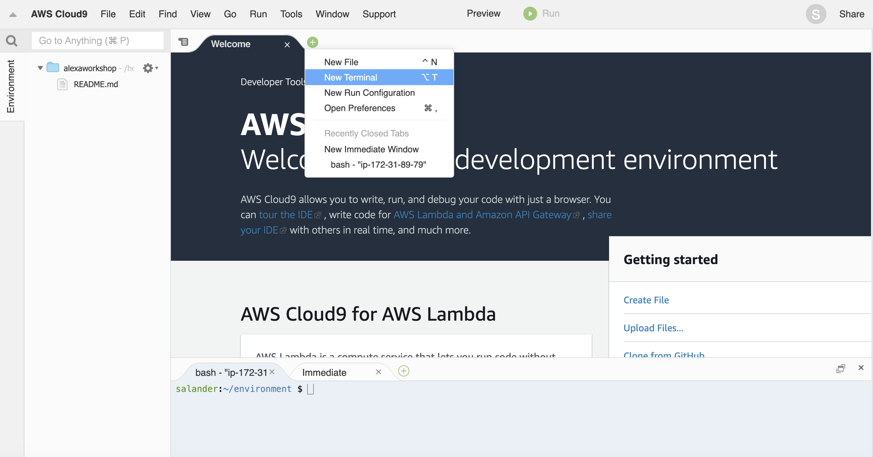Select the alexaworkshop folder icon
873x457 pixels.
[53, 68]
